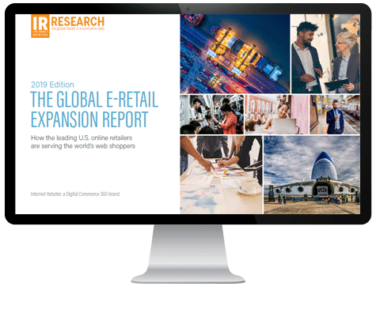Click the camera dot on monitor bezel
This screenshot has height=313, width=380.
[188, 9]
